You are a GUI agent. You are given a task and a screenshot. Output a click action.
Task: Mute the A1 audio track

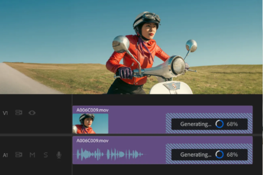click(x=32, y=155)
